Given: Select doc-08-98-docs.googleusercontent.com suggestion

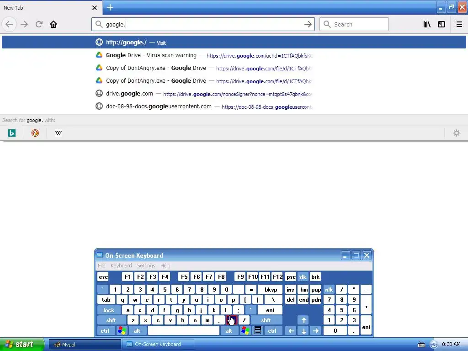Looking at the screenshot, I should pos(234,106).
